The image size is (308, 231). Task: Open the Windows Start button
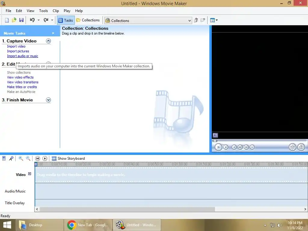7,225
